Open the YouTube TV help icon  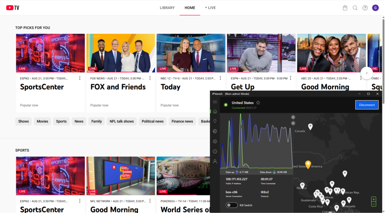365,8
